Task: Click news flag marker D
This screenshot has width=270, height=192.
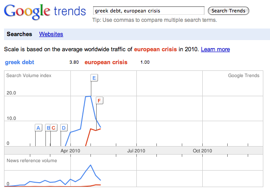Action: (64, 128)
